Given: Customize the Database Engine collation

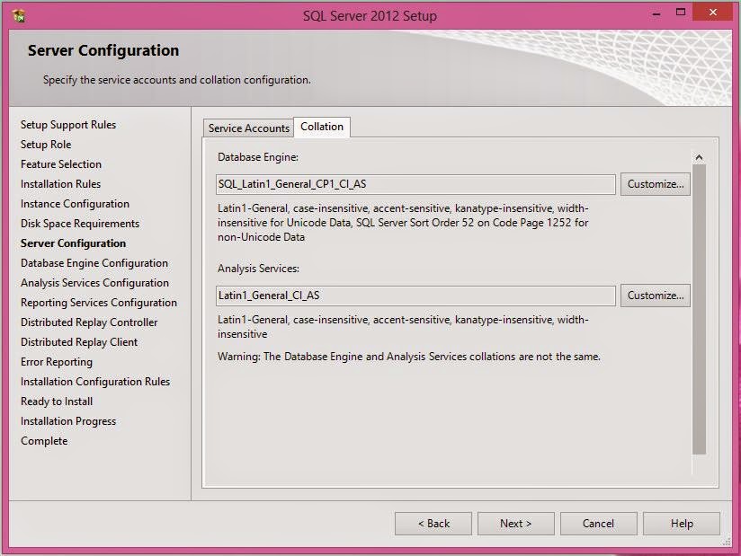Looking at the screenshot, I should pyautogui.click(x=655, y=183).
